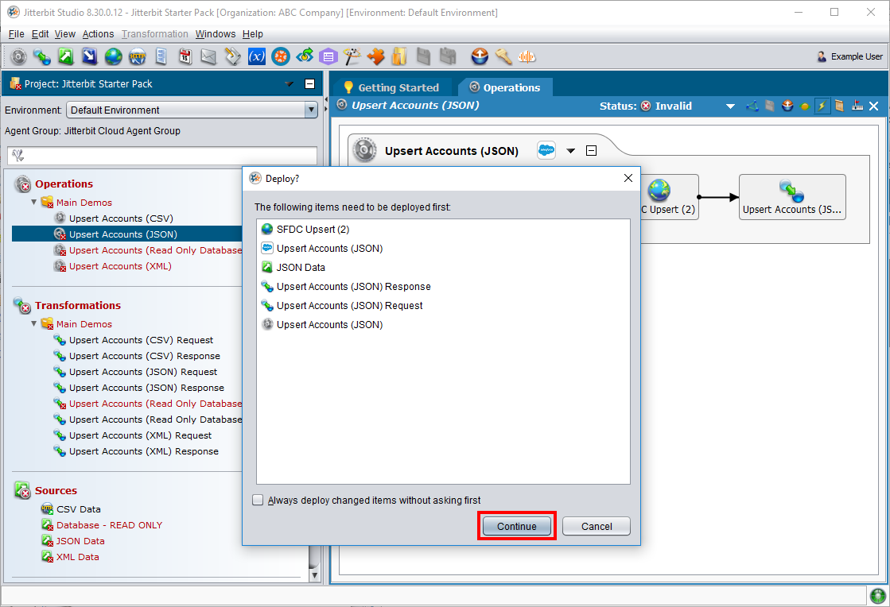Click the lightning bolt run operation icon

coord(822,106)
